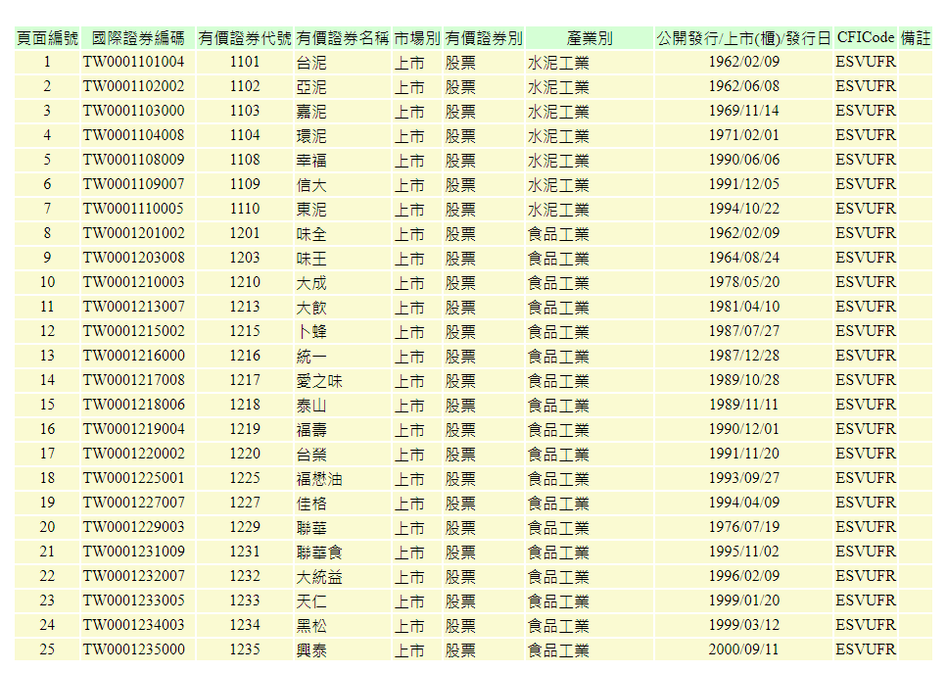Click security name 統一
Image resolution: width=947 pixels, height=673 pixels.
coord(311,357)
